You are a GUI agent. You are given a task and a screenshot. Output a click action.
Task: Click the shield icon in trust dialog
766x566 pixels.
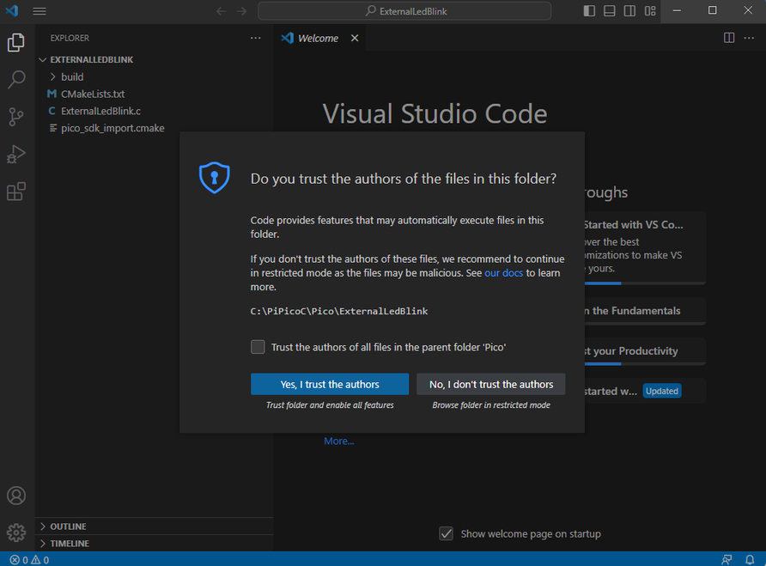(215, 178)
